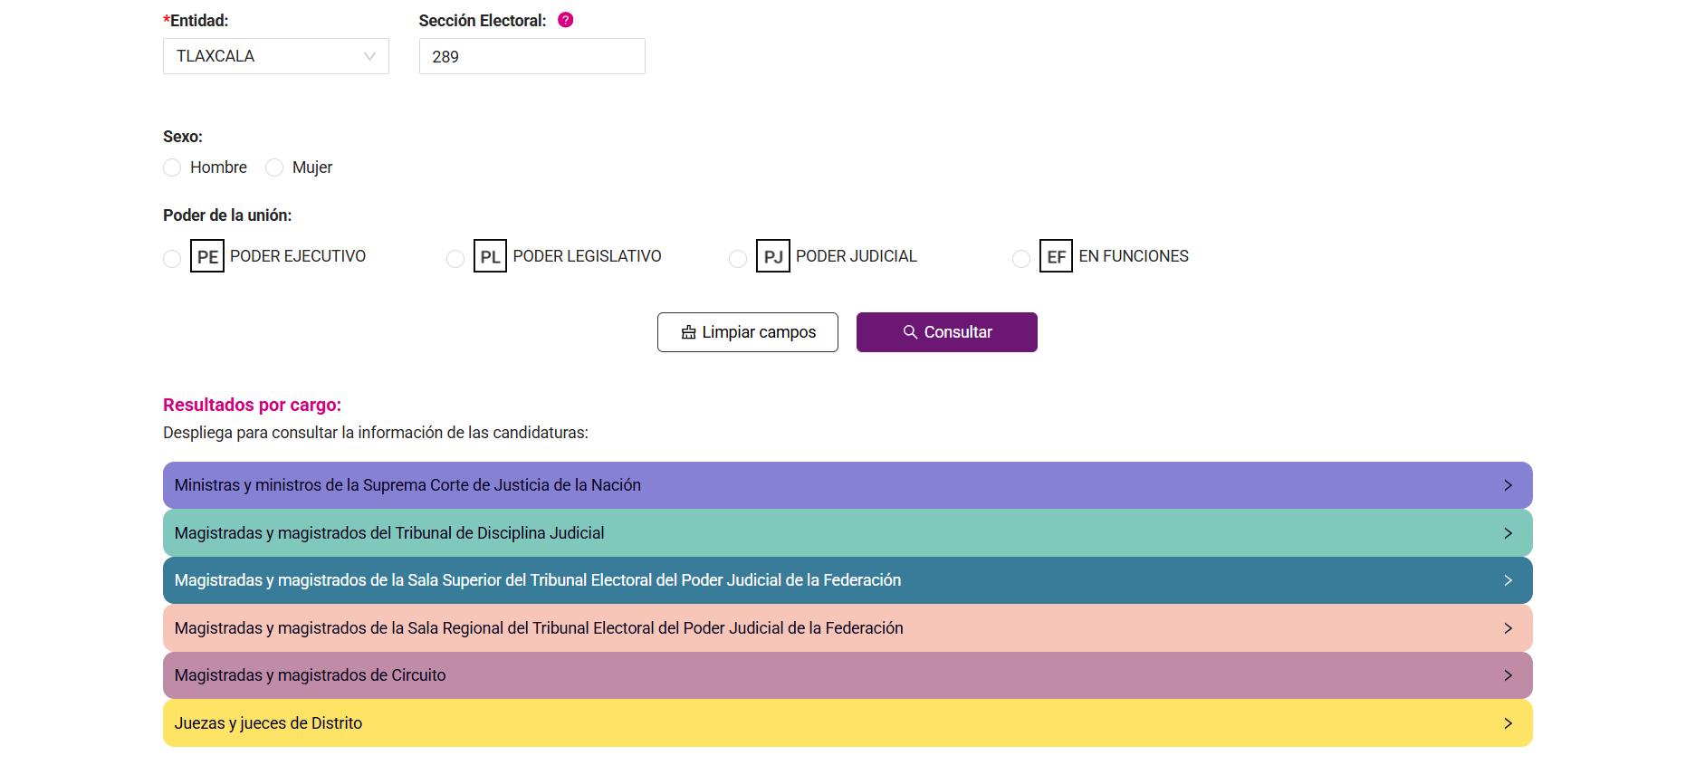Choose the Poder Ejecutivo radio option
1695x784 pixels.
click(x=172, y=259)
